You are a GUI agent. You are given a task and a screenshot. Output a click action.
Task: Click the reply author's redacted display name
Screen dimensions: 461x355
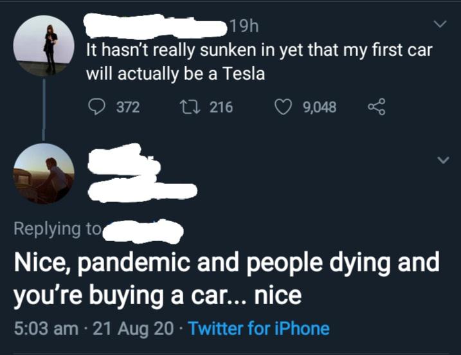coord(123,161)
